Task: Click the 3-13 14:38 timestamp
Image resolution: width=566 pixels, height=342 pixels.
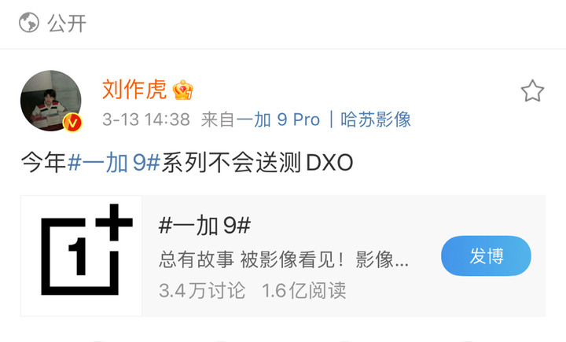Action: [x=146, y=120]
